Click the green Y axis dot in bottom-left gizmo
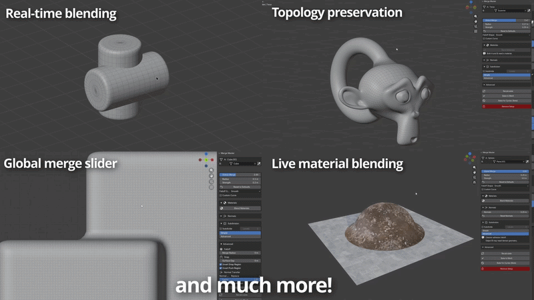This screenshot has width=534, height=300. tap(206, 160)
